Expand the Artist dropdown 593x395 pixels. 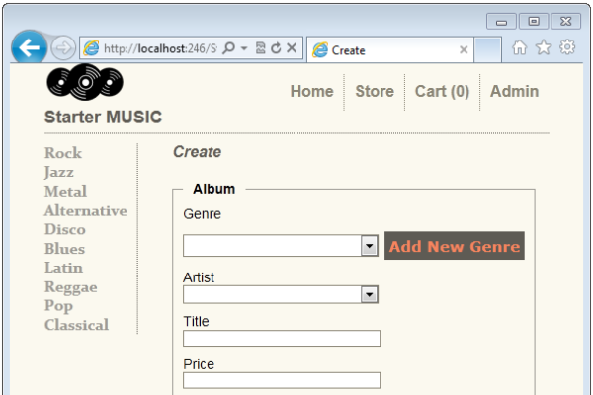pos(370,294)
